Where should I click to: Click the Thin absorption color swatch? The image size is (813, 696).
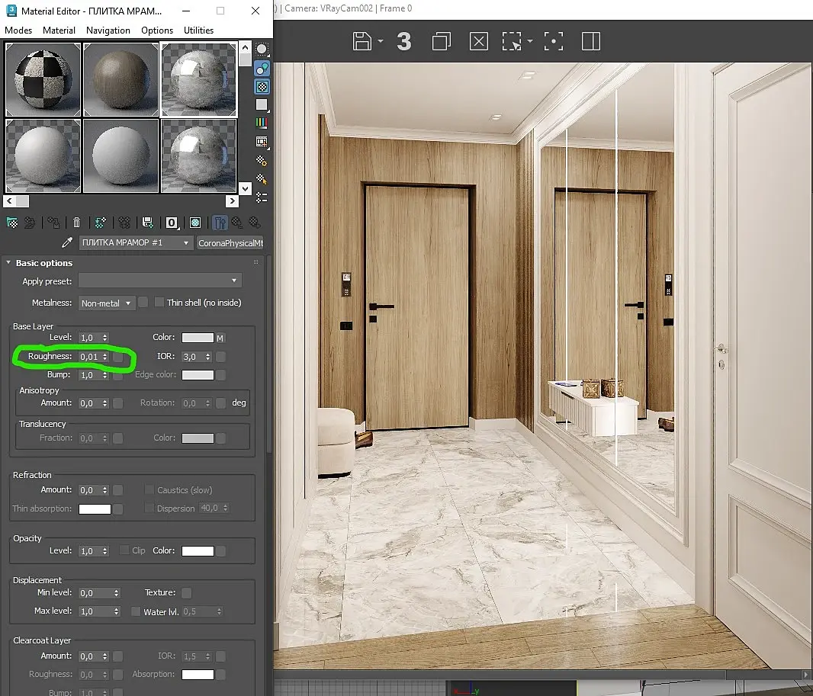95,509
